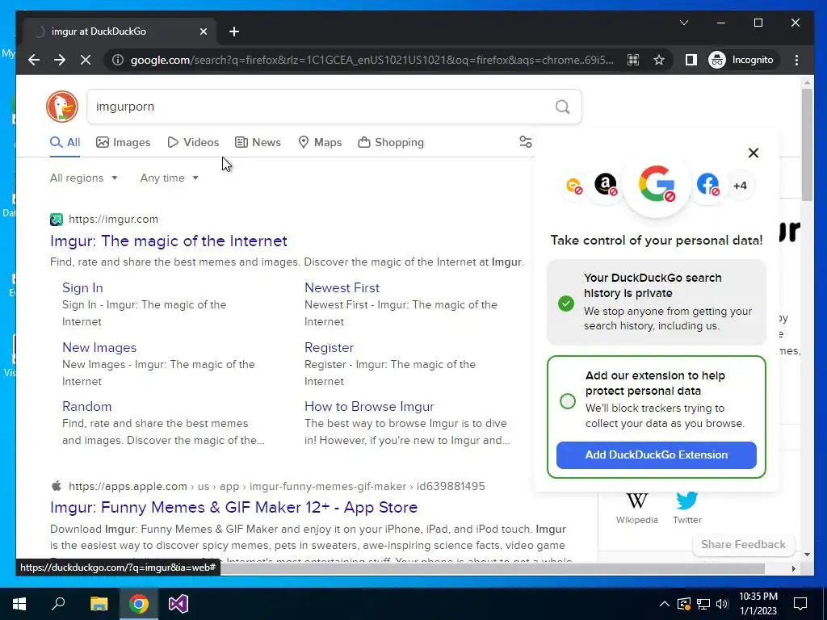Click Add DuckDuckGo Extension button
This screenshot has width=827, height=620.
(x=656, y=455)
